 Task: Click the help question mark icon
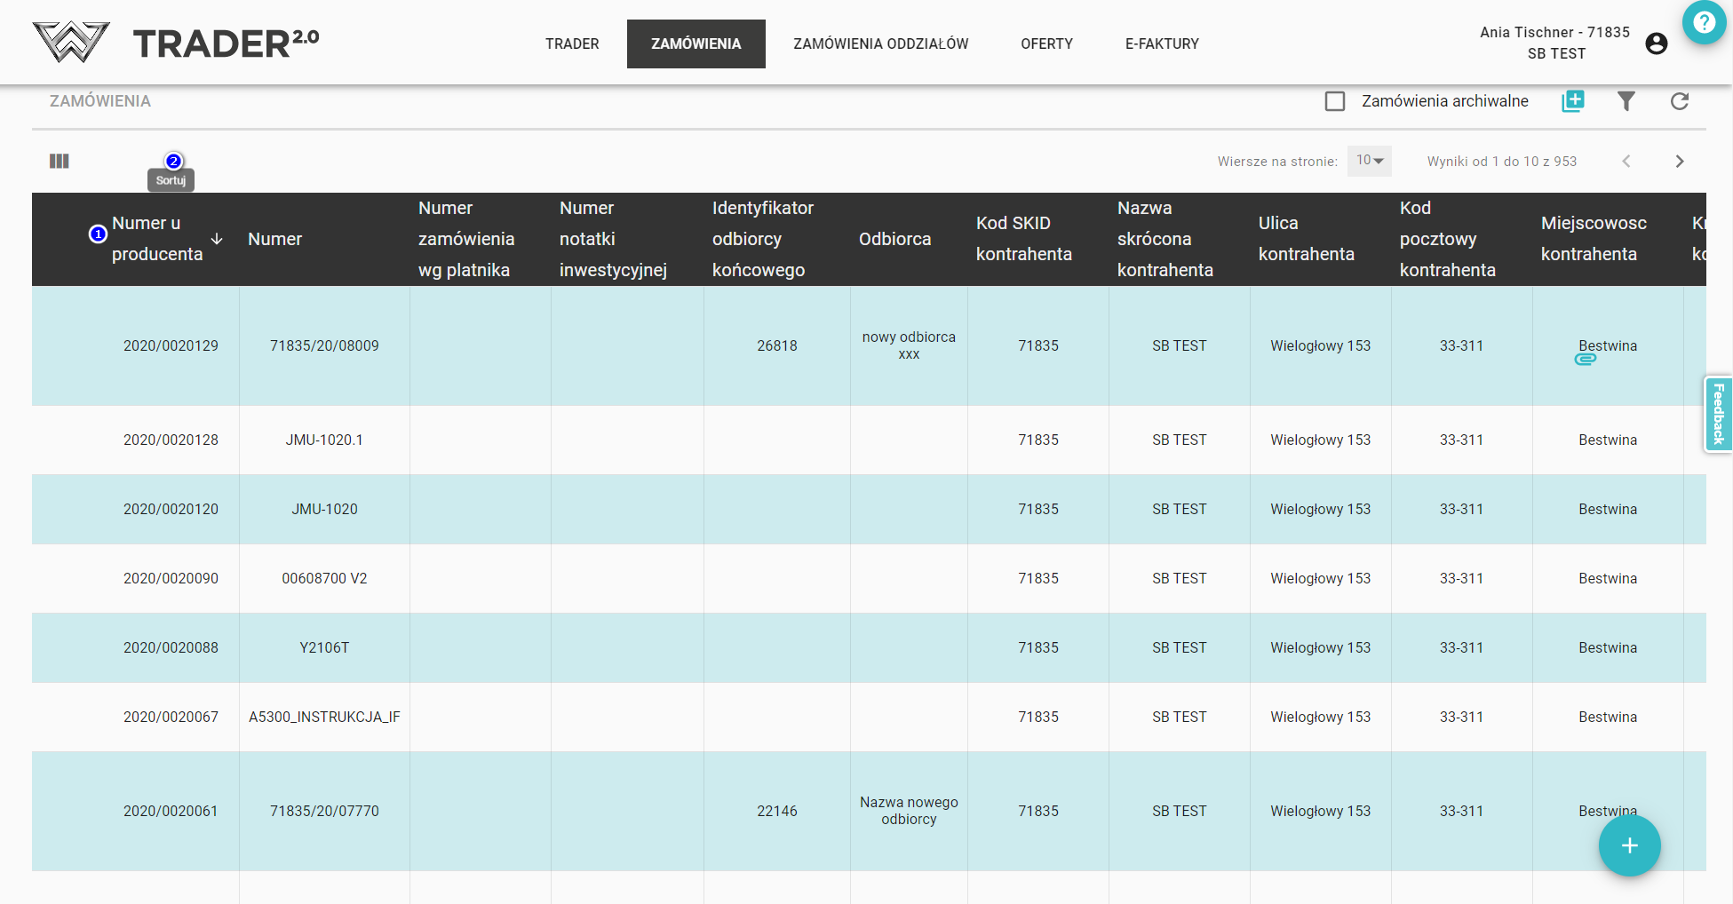1703,22
